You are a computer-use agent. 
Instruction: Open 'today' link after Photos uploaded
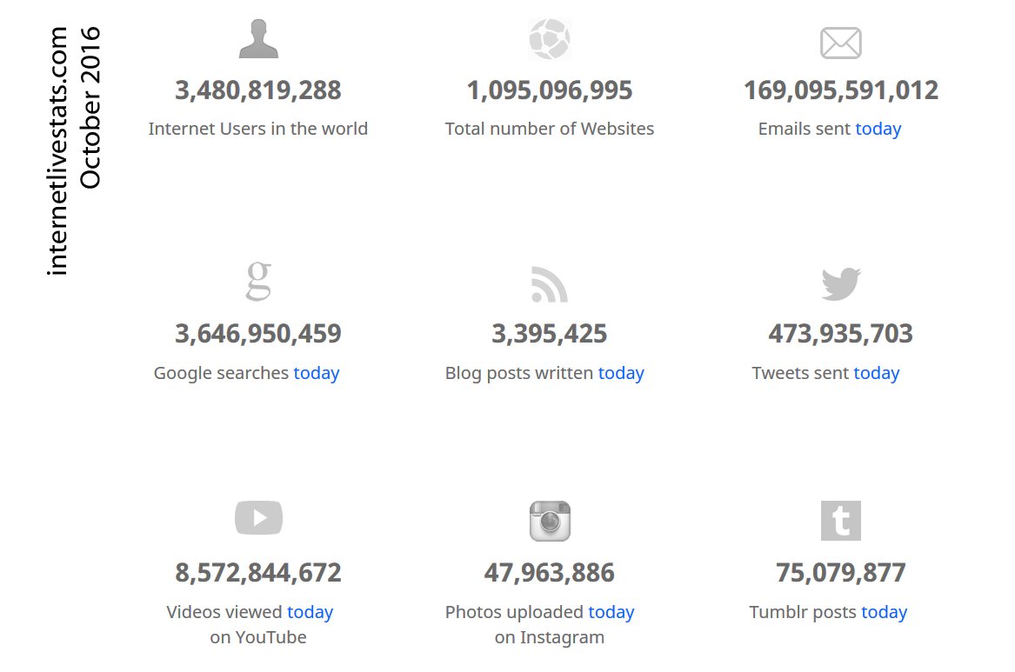(611, 612)
